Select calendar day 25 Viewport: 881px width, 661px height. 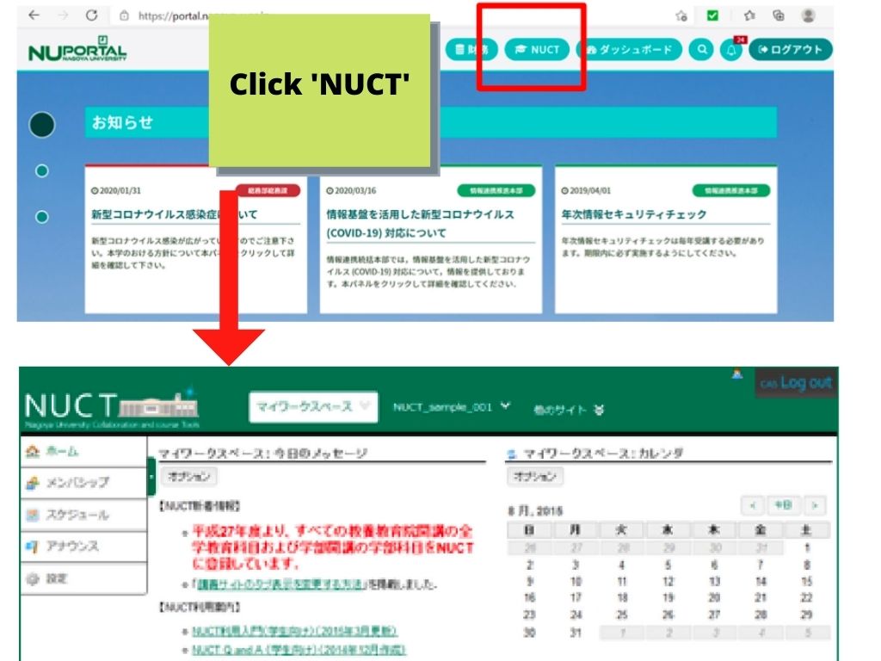point(622,615)
